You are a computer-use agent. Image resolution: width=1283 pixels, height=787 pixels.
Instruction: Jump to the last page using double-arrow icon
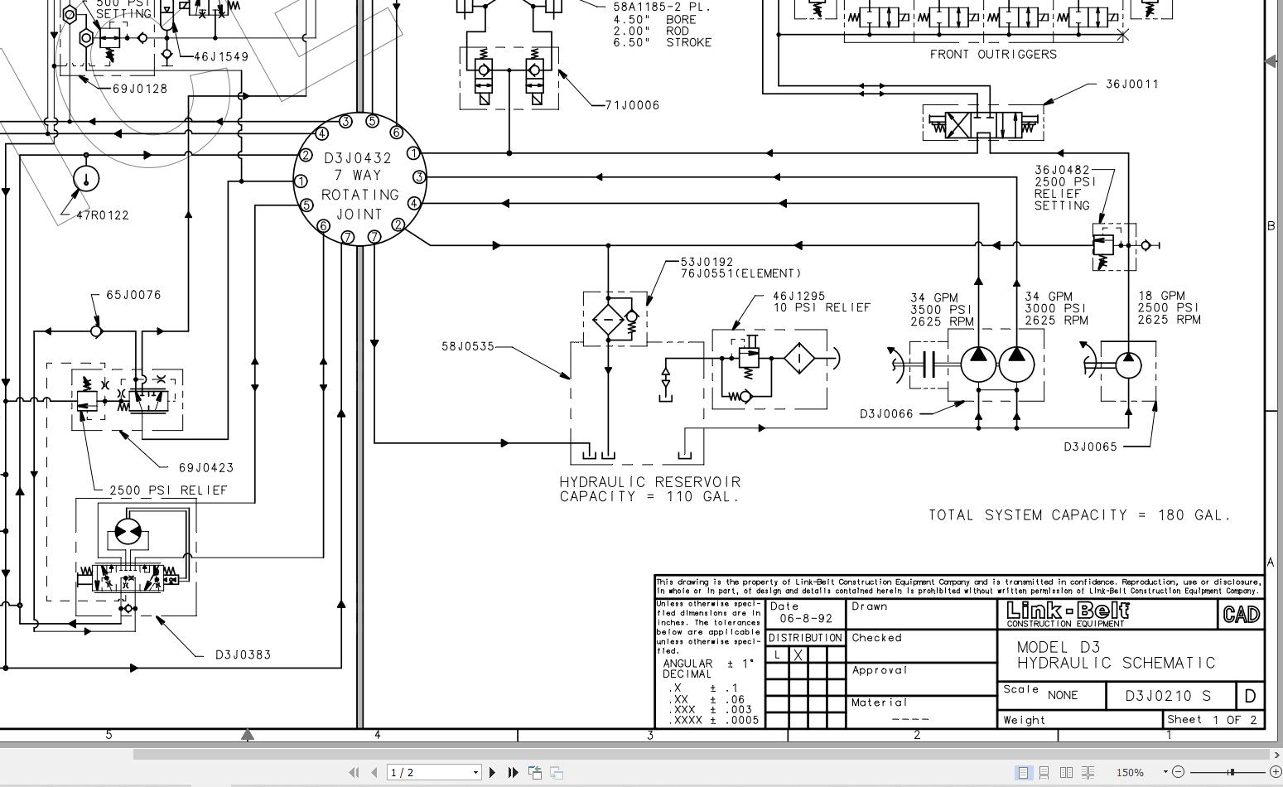[512, 772]
